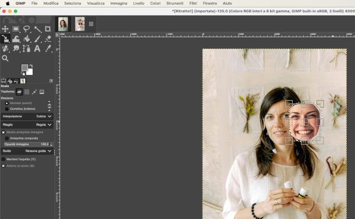
Task: Open the Seleziona menu
Action: [x=72, y=3]
